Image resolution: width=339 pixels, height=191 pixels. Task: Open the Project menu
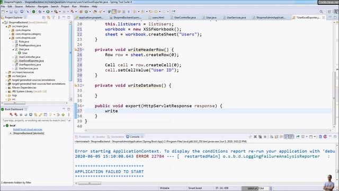(65, 6)
